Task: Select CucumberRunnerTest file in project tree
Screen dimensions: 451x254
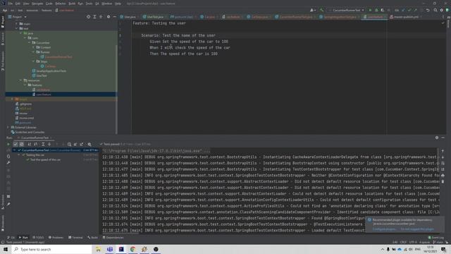Action: coord(58,56)
